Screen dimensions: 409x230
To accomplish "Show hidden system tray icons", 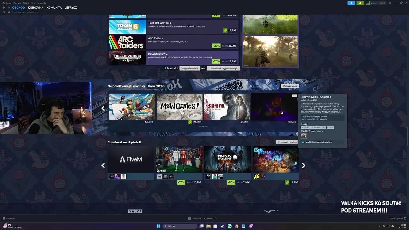I will coord(379,226).
